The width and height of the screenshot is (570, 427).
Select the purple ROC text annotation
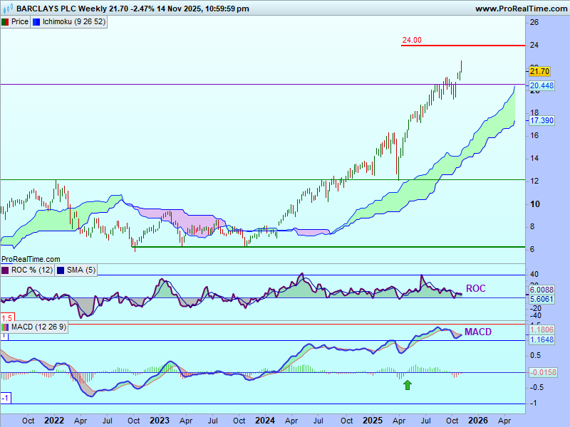point(475,288)
